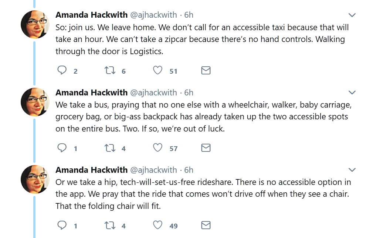376x238 pixels.
Task: Retweet the tweet about zipcar hand controls
Action: [110, 70]
